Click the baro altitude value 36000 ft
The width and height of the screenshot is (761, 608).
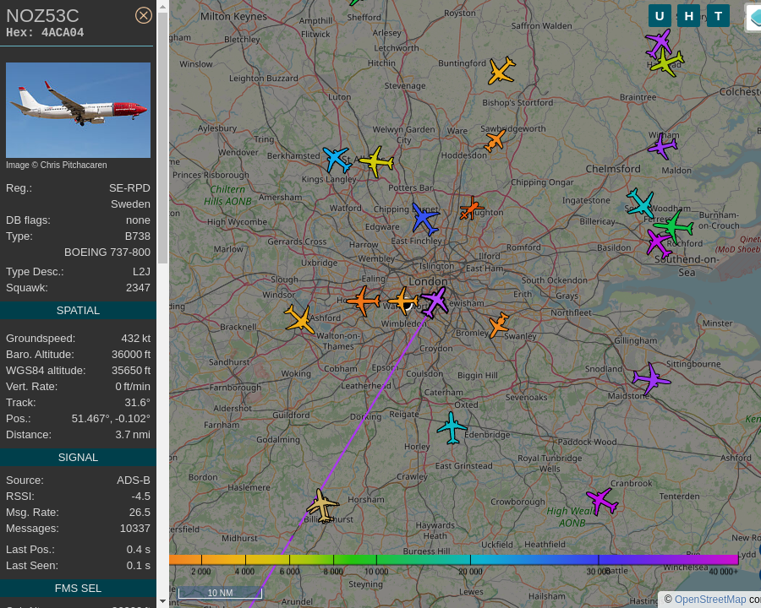pos(131,355)
